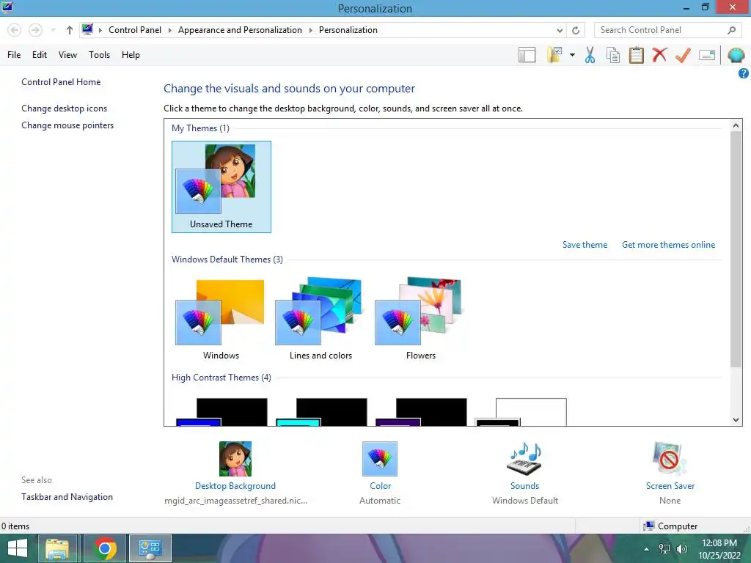Screen dimensions: 751x563
Task: Click the themes list scrollbar thumb
Action: 736,249
